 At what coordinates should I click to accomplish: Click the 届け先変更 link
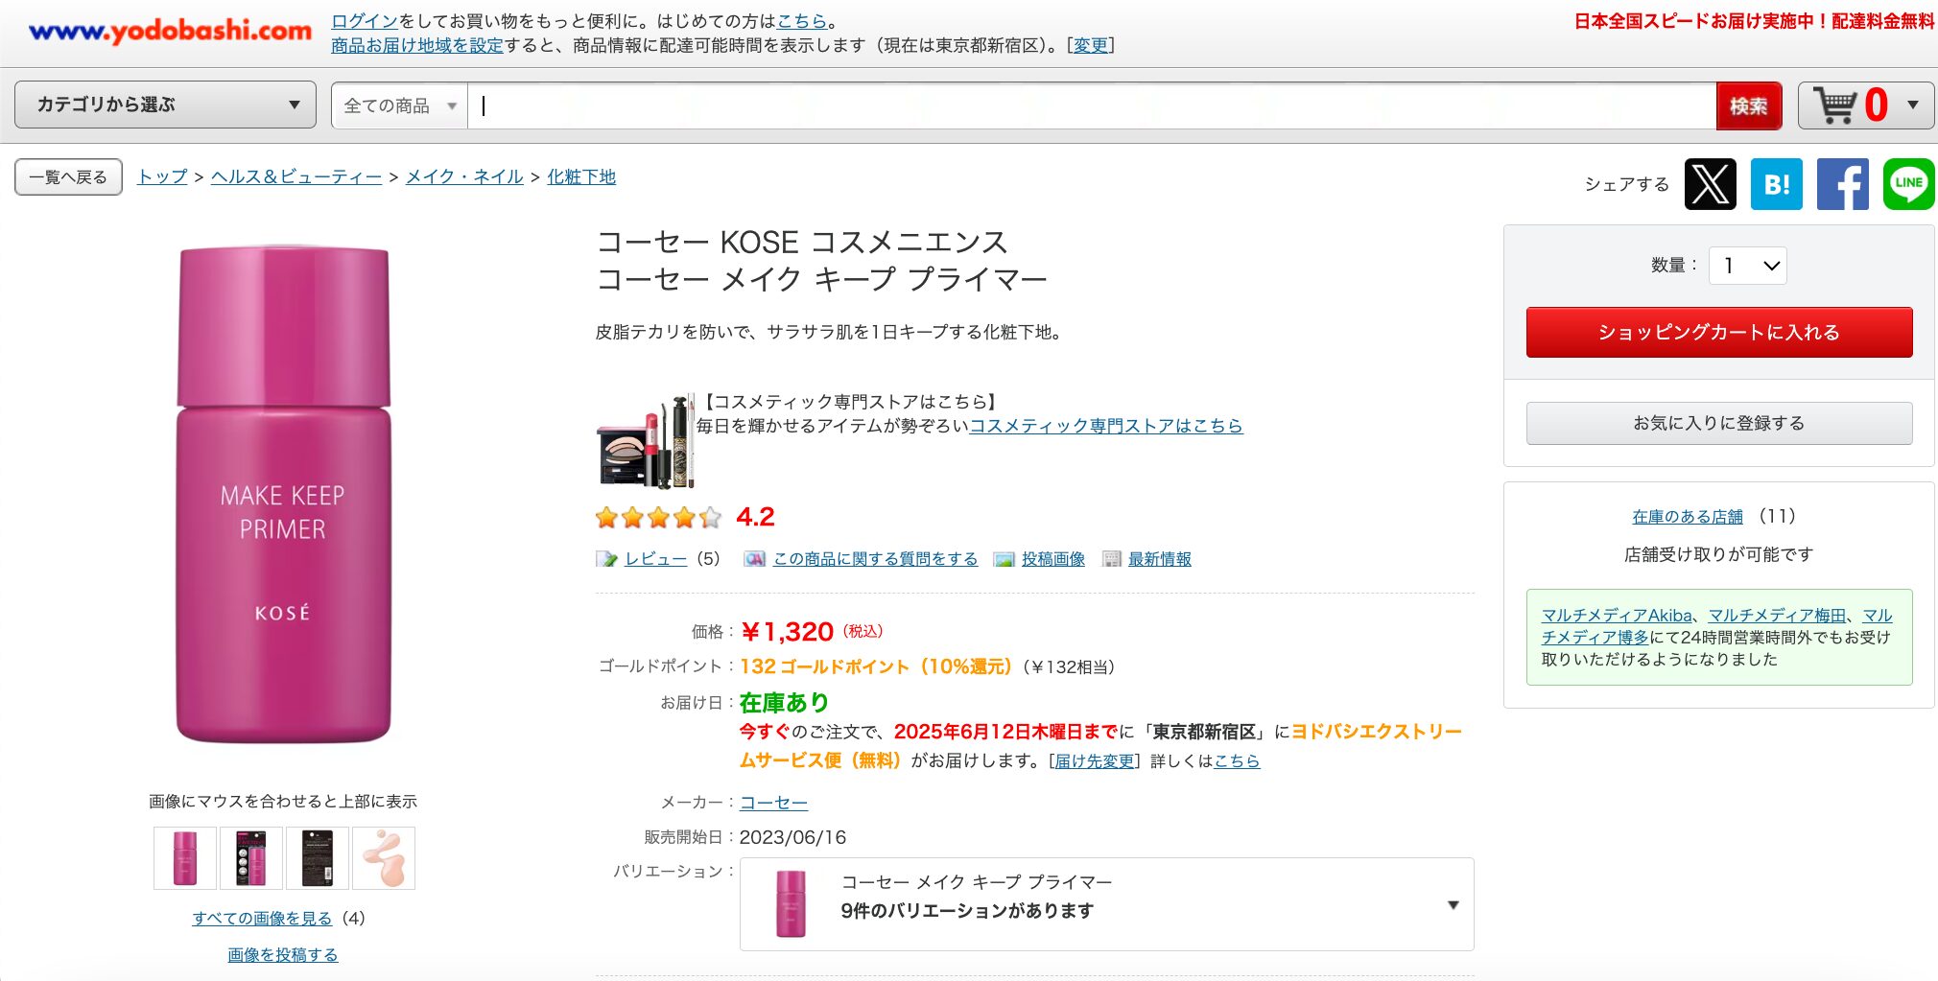(1094, 761)
